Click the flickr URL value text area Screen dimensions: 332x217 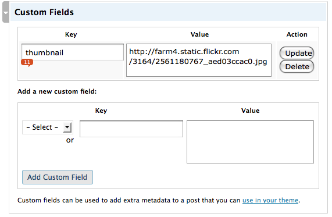199,60
